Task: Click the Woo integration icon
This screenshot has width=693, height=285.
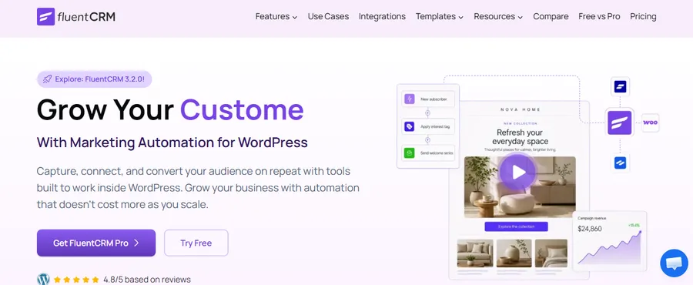Action: 650,122
